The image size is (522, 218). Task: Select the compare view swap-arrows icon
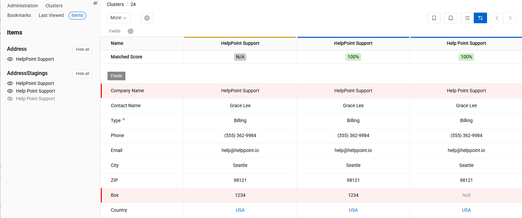click(x=480, y=18)
